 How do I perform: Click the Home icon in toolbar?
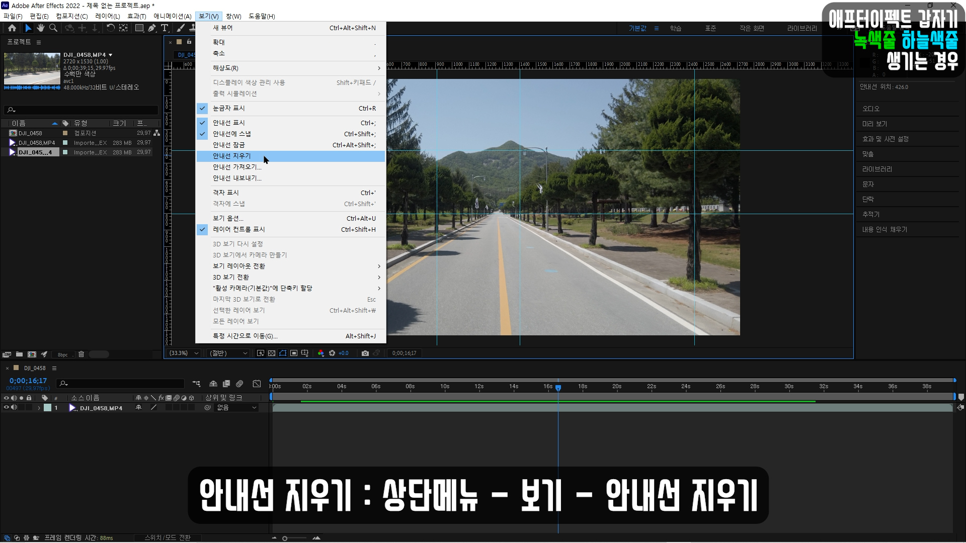point(12,28)
